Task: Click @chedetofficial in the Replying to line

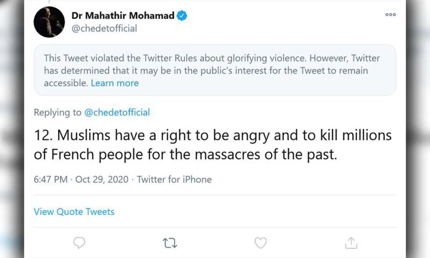Action: coord(117,113)
